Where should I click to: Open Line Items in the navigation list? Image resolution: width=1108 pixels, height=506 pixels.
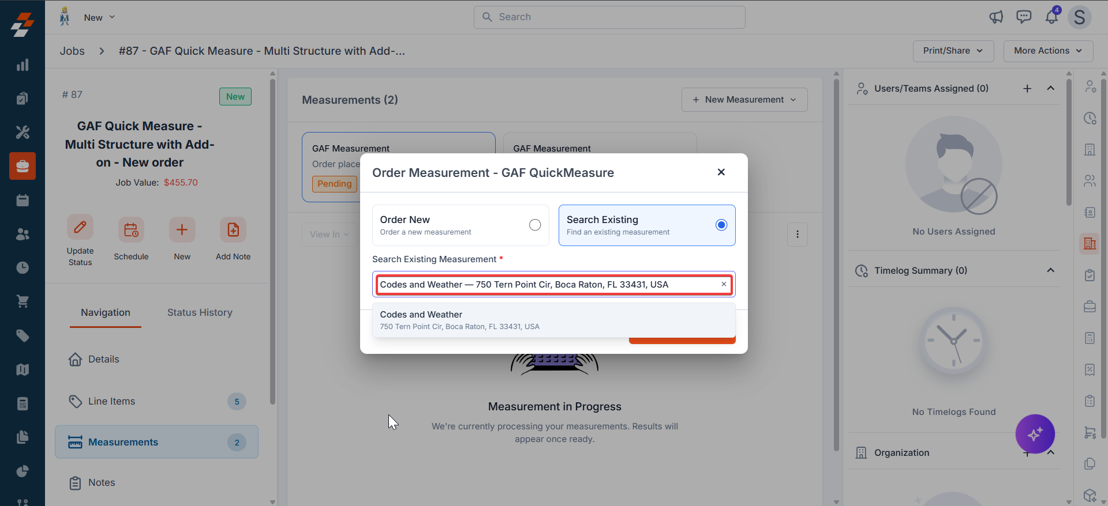coord(156,401)
